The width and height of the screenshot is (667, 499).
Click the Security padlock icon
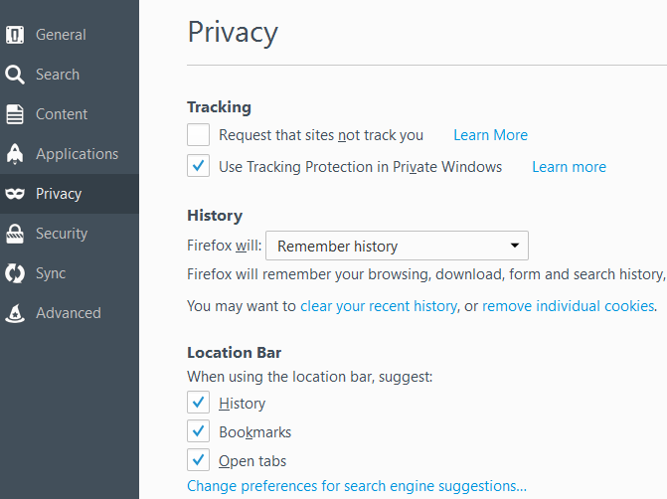(15, 234)
